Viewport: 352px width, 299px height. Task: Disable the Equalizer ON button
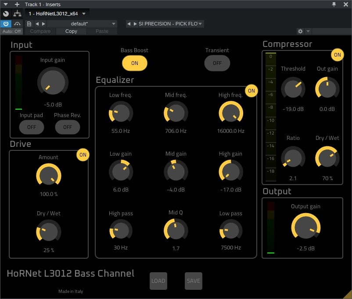click(251, 91)
